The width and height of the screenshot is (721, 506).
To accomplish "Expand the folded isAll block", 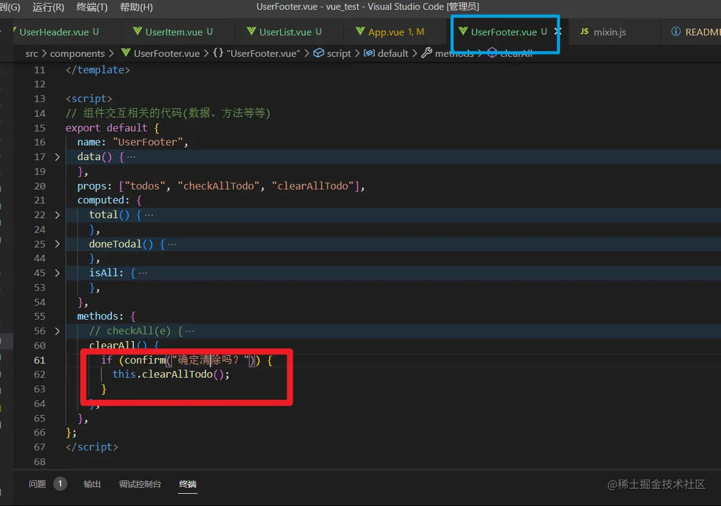I will (x=57, y=273).
